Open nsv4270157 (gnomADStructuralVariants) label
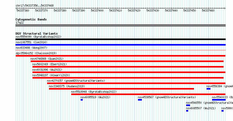 tap(76, 81)
